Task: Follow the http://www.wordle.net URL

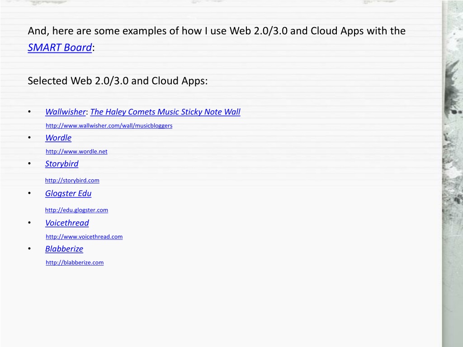Action: click(76, 151)
